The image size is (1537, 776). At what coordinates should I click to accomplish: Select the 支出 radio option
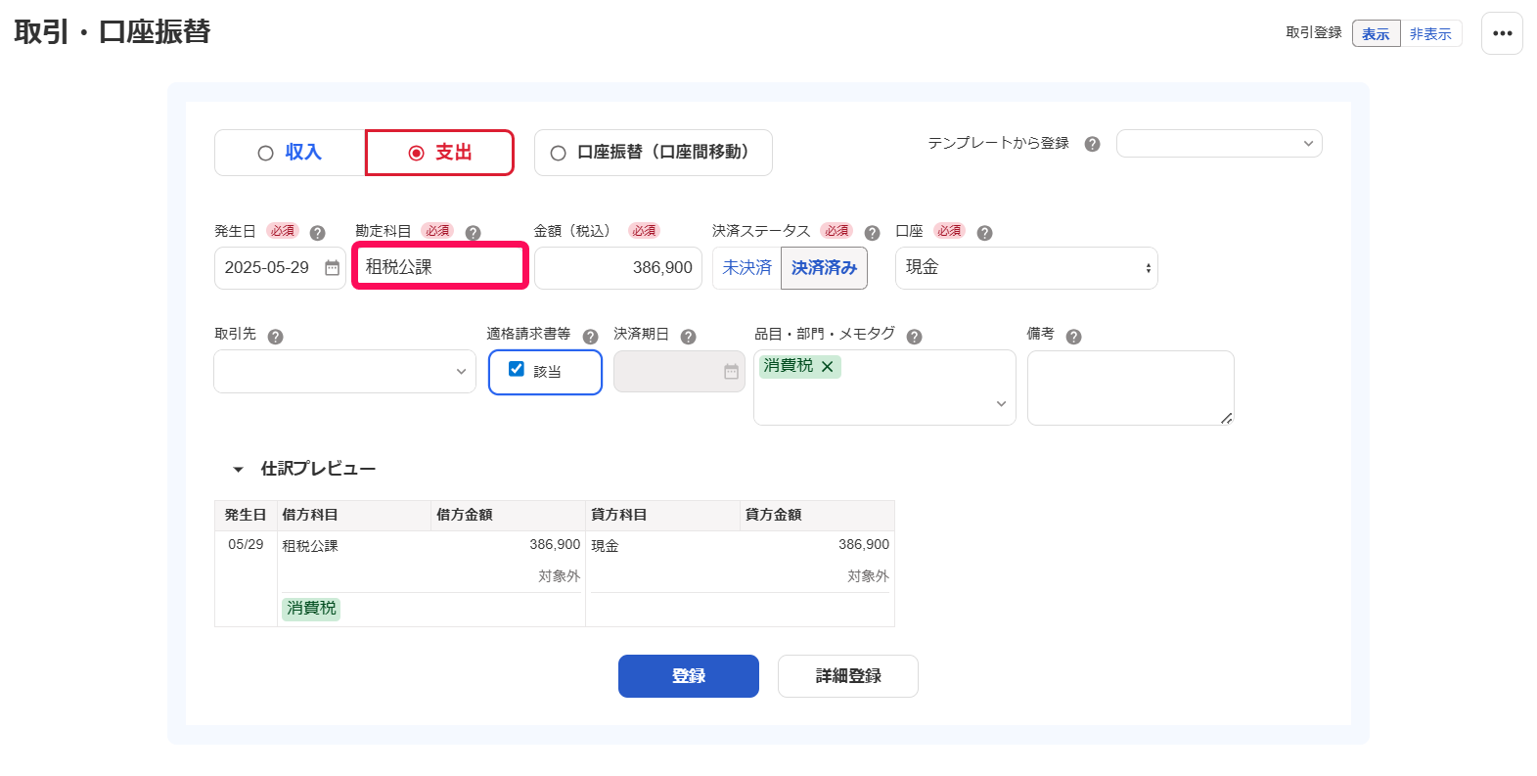tap(439, 153)
